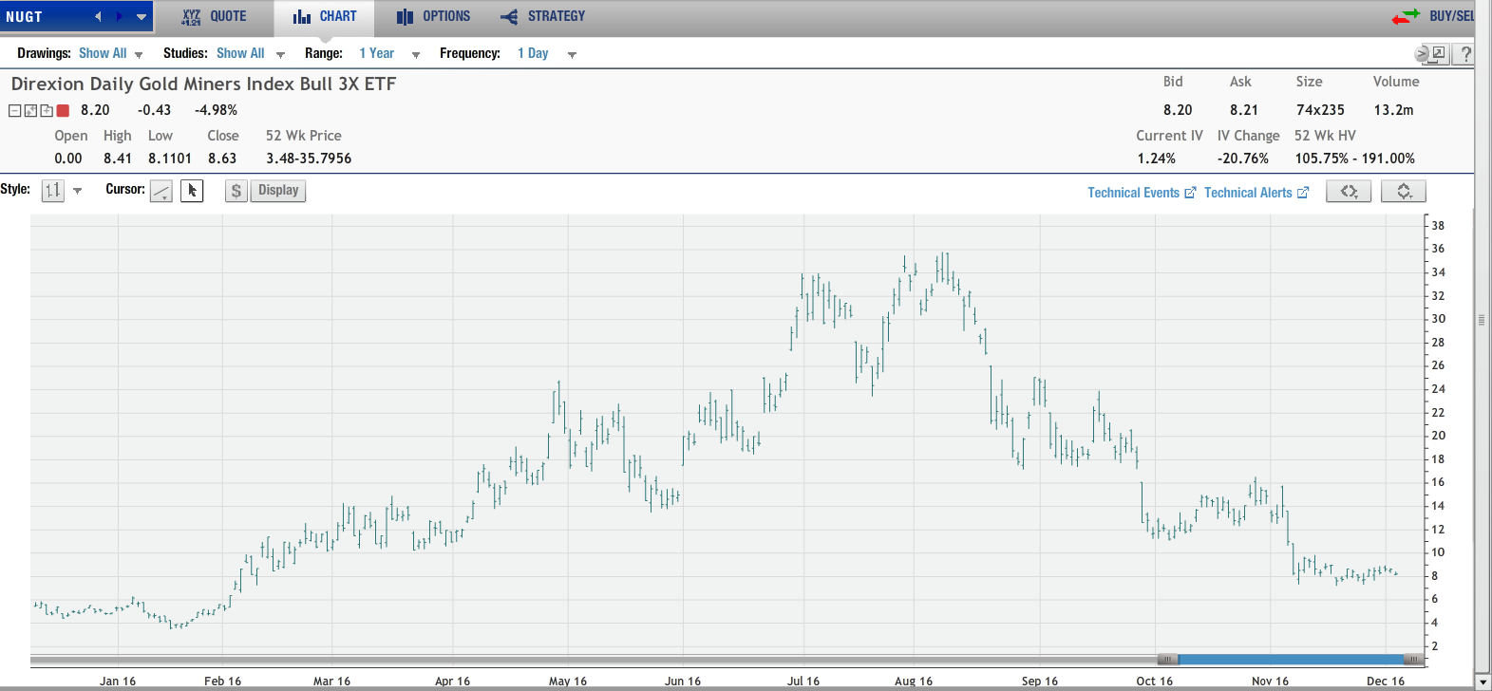Click the resize quote panel icon
This screenshot has height=691, width=1492.
coord(30,111)
